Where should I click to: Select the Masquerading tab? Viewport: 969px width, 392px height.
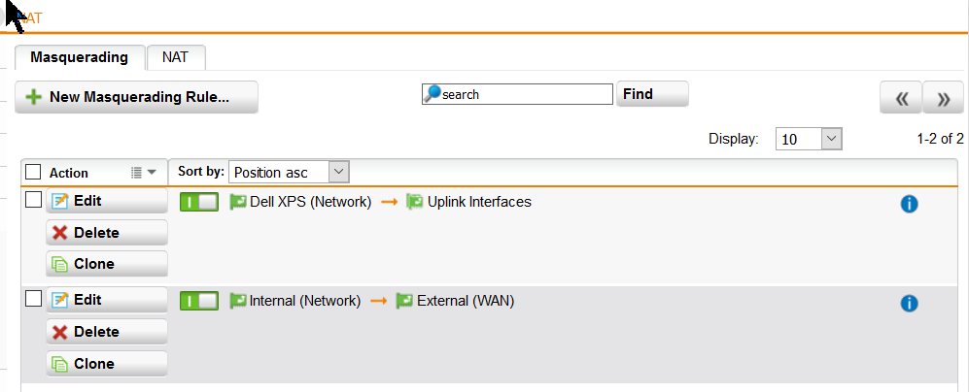tap(79, 57)
